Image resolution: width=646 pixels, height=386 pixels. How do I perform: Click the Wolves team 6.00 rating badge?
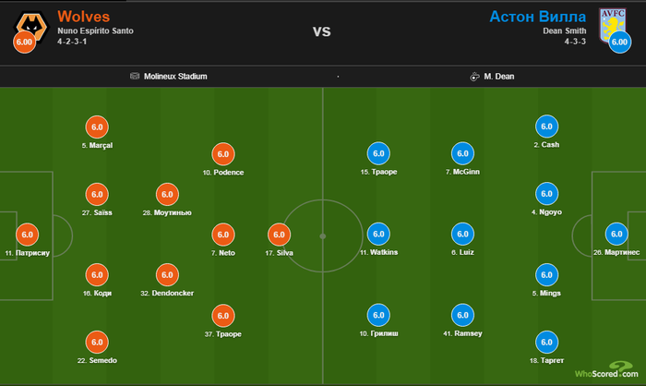(x=24, y=42)
